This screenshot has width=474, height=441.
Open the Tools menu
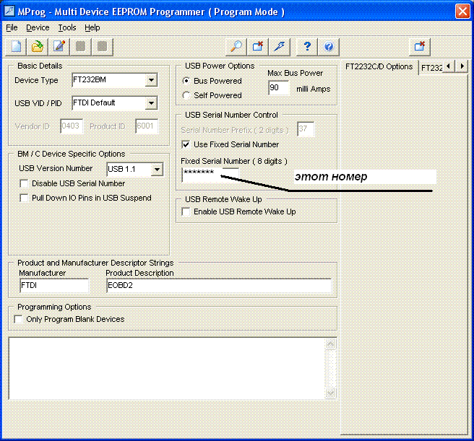coord(67,28)
